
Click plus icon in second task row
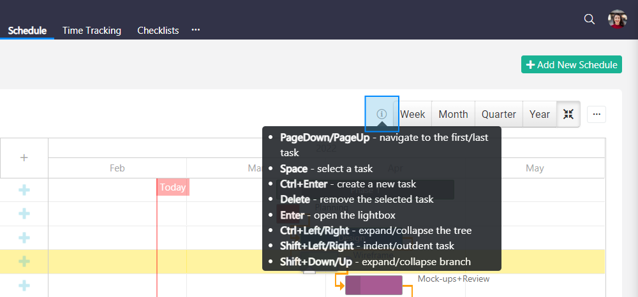tap(24, 214)
